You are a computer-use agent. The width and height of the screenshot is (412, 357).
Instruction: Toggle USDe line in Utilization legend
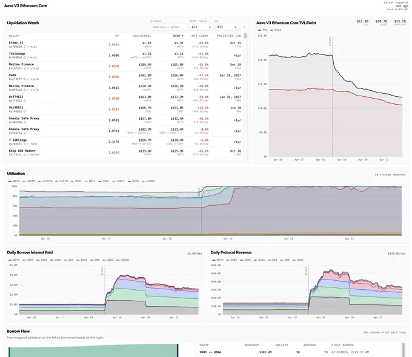[133, 181]
